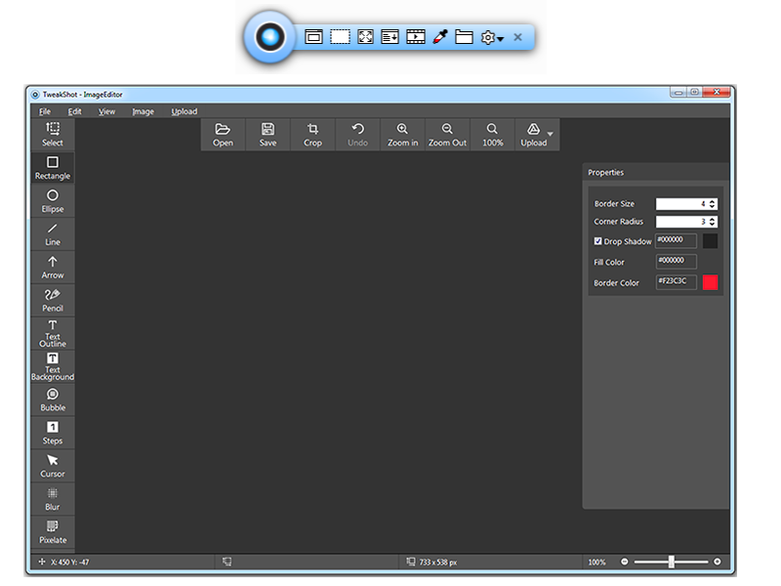Choose the Pencil tool
The height and width of the screenshot is (586, 781).
(x=53, y=301)
